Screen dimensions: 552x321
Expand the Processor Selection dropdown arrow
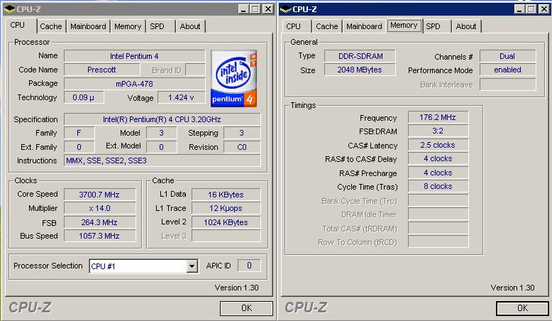192,266
